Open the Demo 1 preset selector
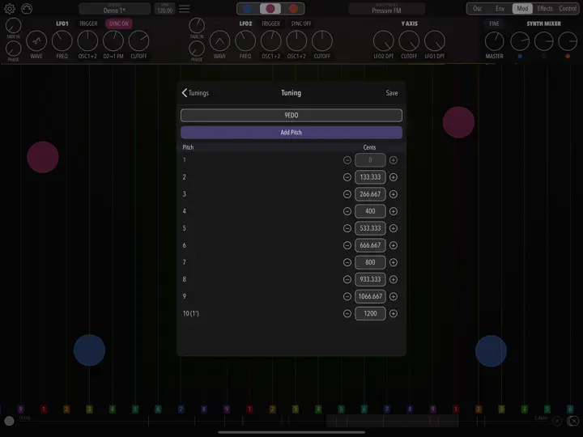 pos(114,9)
